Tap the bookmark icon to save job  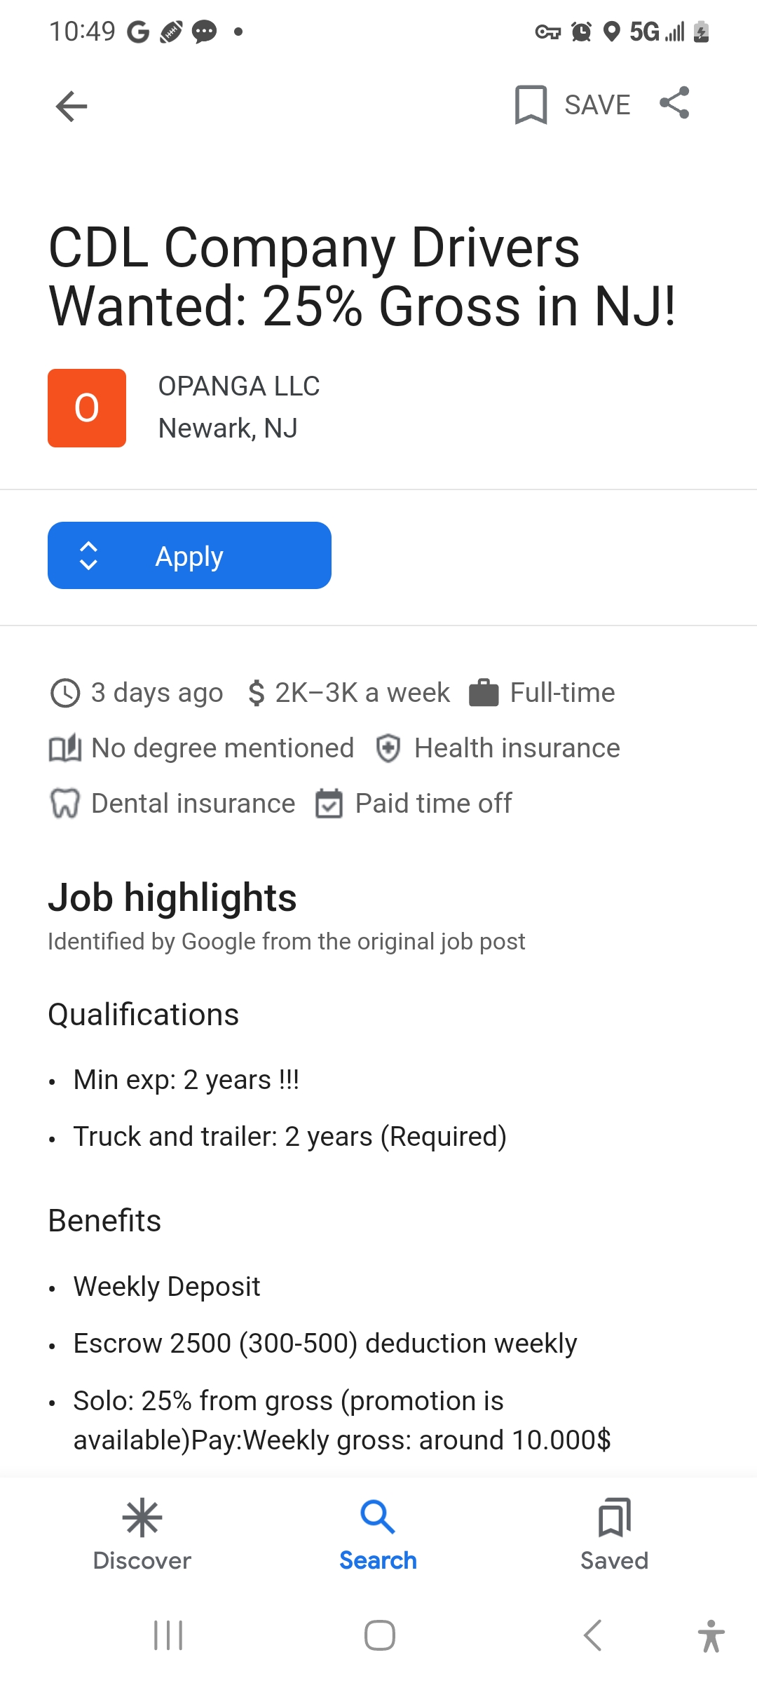pyautogui.click(x=531, y=105)
